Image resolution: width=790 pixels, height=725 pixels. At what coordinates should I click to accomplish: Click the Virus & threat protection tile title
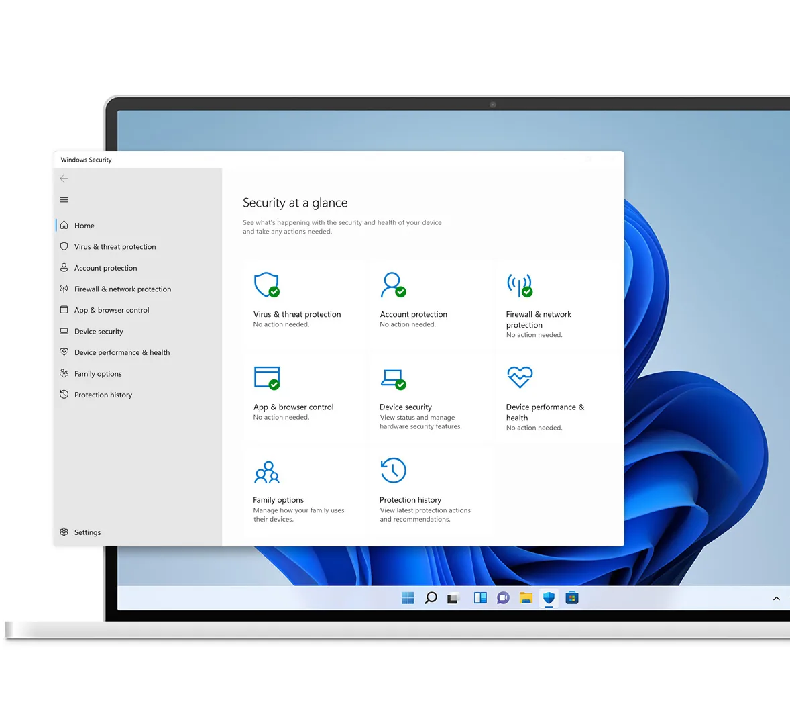297,314
